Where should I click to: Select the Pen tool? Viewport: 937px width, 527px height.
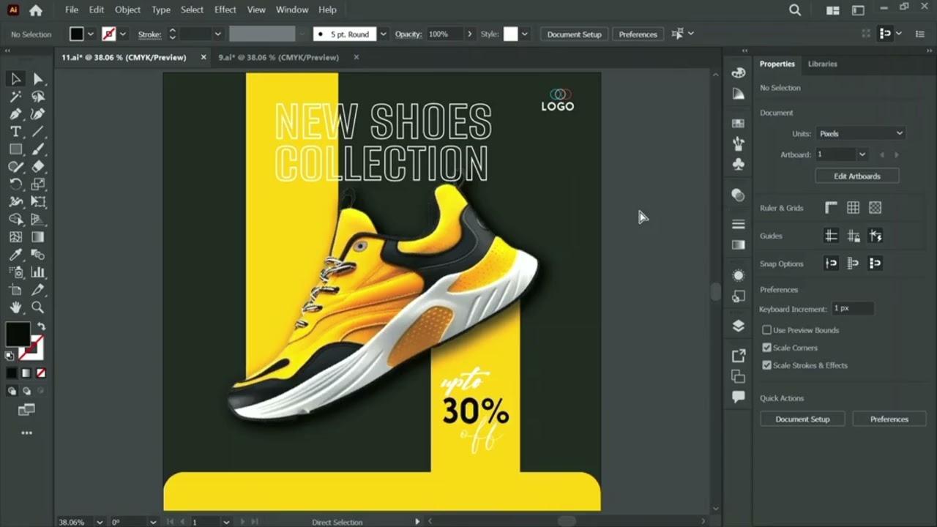[x=15, y=114]
